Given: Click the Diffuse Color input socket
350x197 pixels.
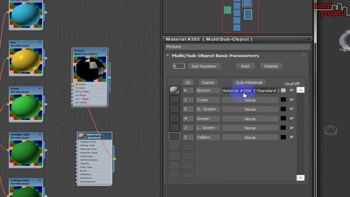Looking at the screenshot, I should [78, 145].
